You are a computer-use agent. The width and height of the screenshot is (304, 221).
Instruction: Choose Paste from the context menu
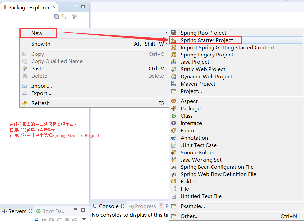[x=94, y=69]
